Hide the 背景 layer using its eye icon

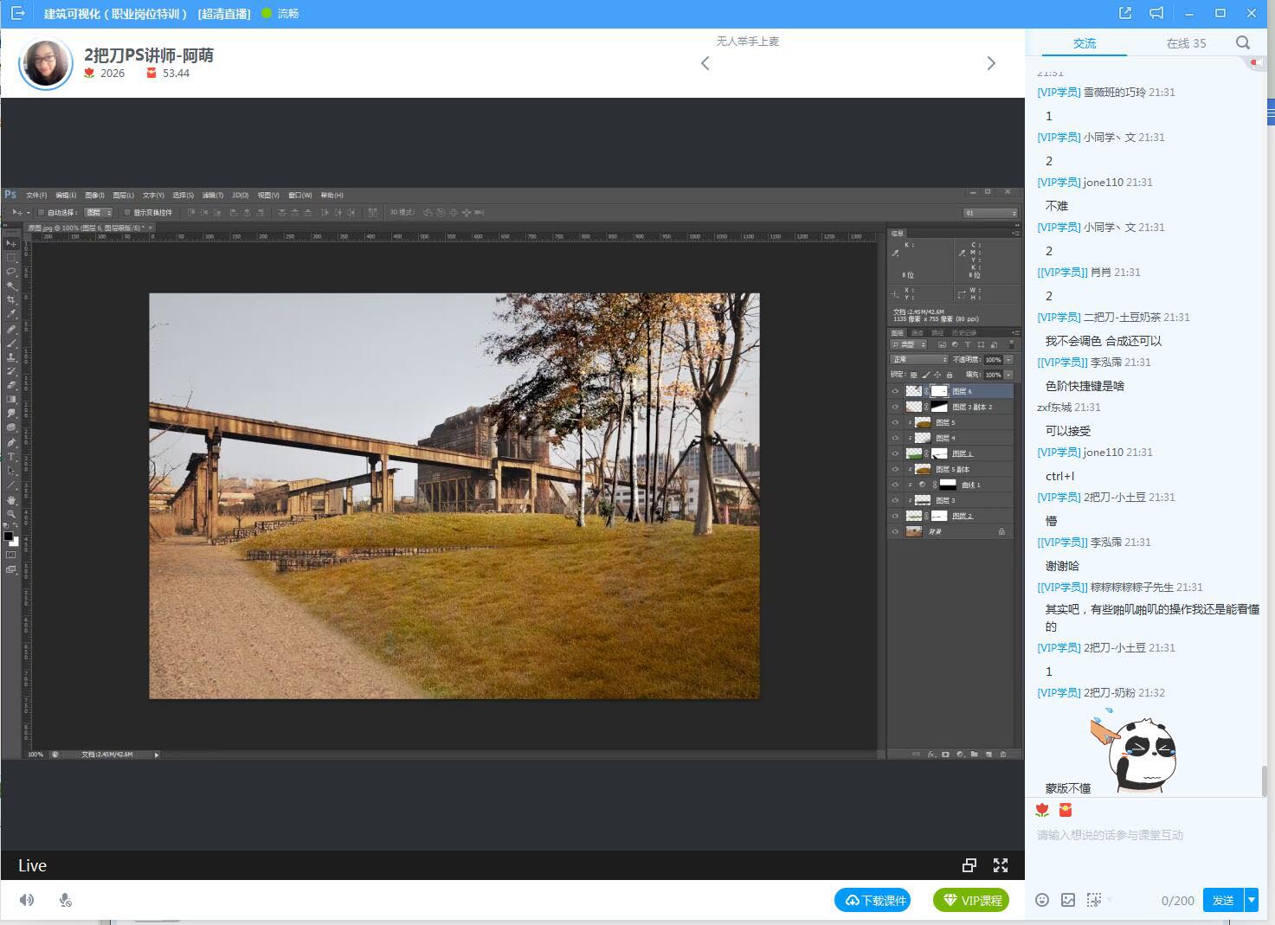click(x=895, y=531)
